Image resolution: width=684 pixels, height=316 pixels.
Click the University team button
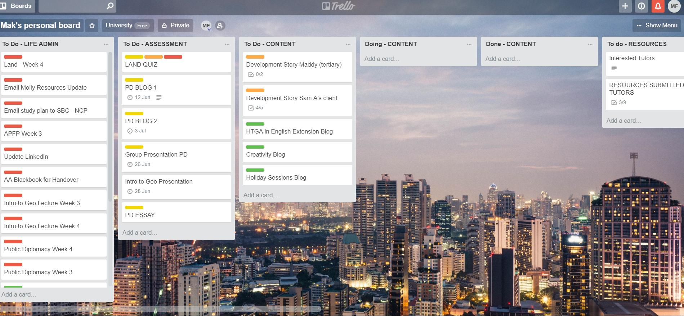click(128, 26)
